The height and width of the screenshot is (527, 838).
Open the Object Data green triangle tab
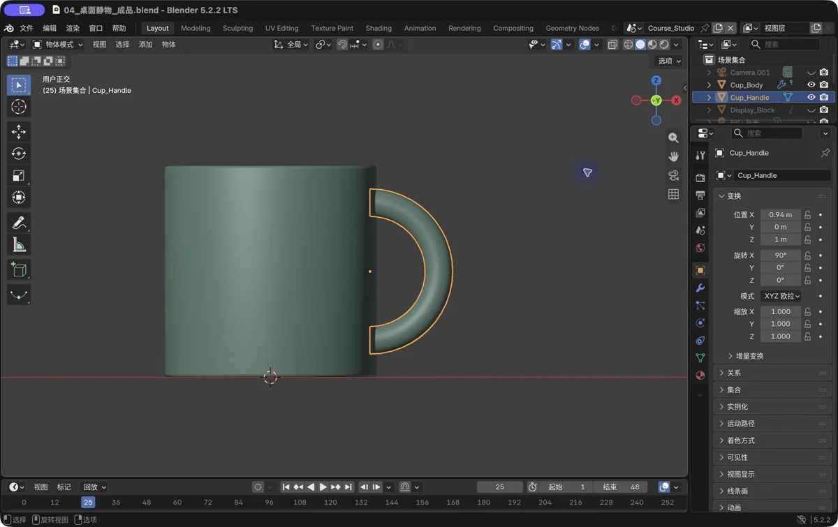coord(700,357)
